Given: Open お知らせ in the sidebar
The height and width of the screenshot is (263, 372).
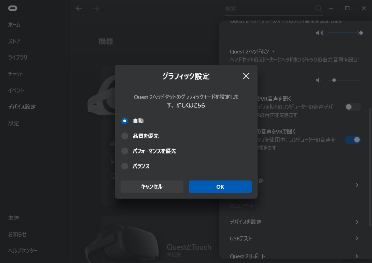Looking at the screenshot, I should pos(17,234).
